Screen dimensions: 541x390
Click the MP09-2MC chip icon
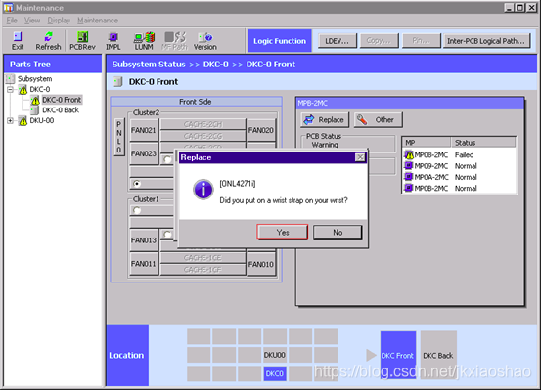point(409,166)
